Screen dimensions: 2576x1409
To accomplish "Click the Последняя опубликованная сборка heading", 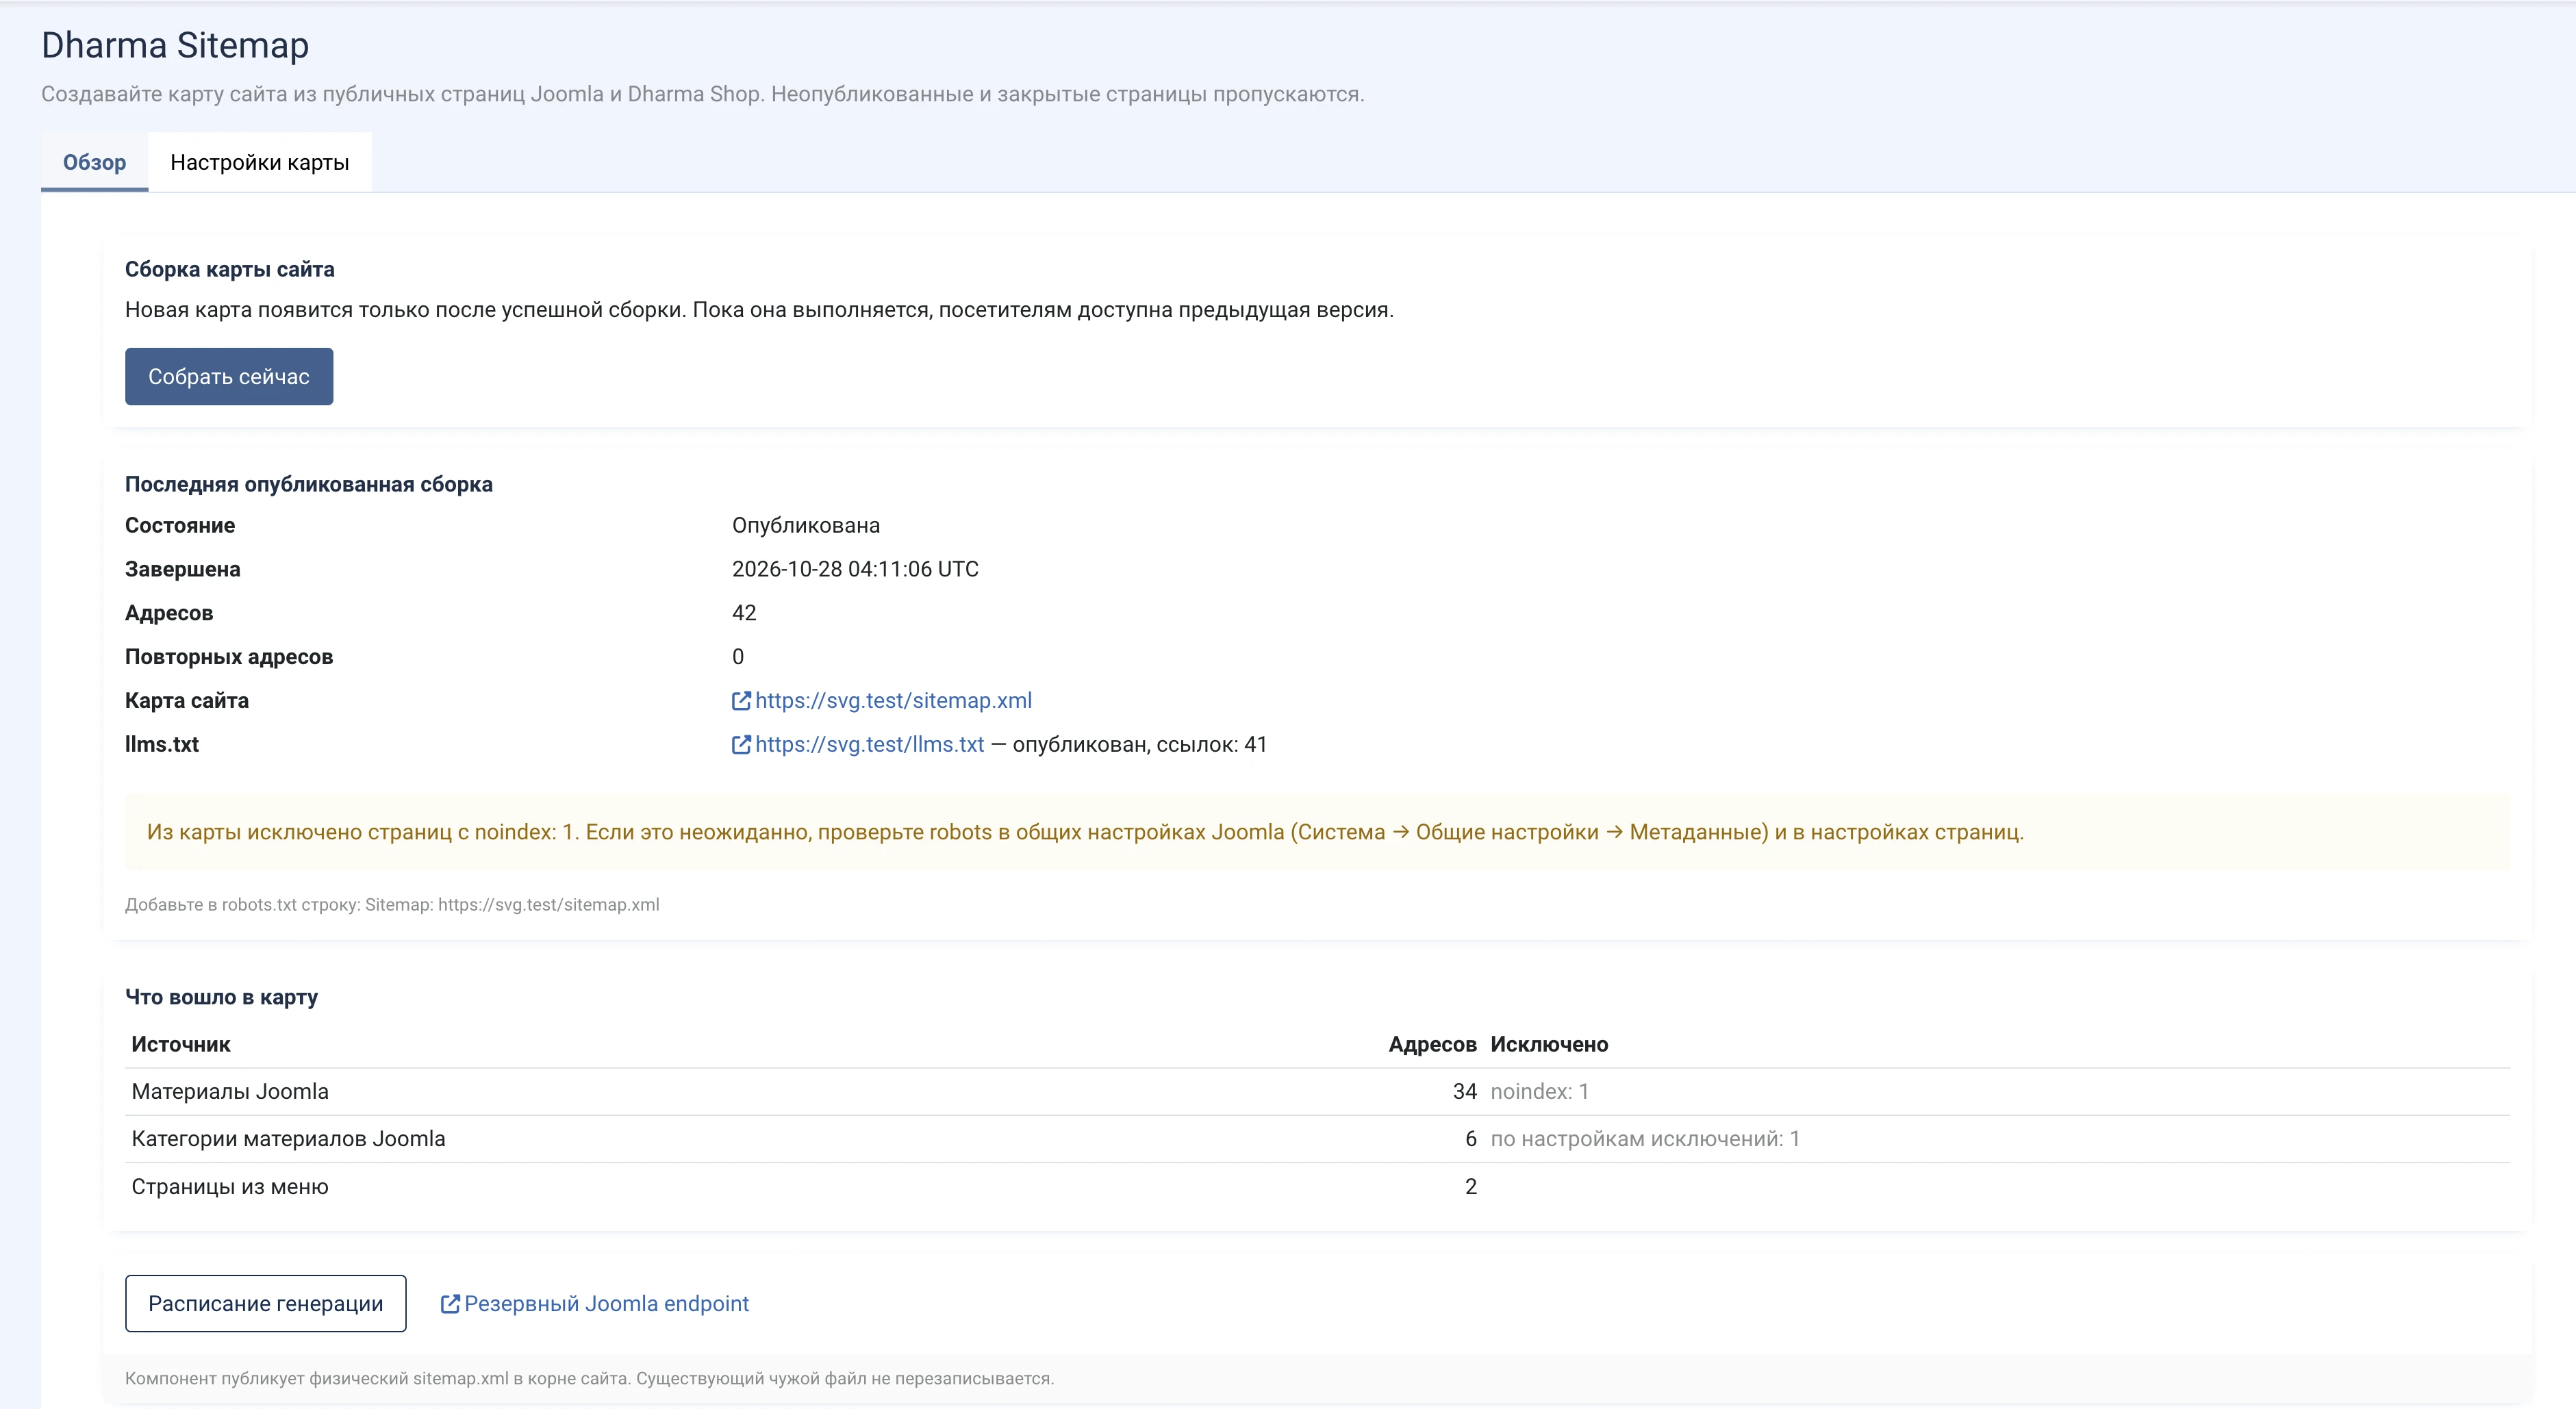I will tap(308, 484).
